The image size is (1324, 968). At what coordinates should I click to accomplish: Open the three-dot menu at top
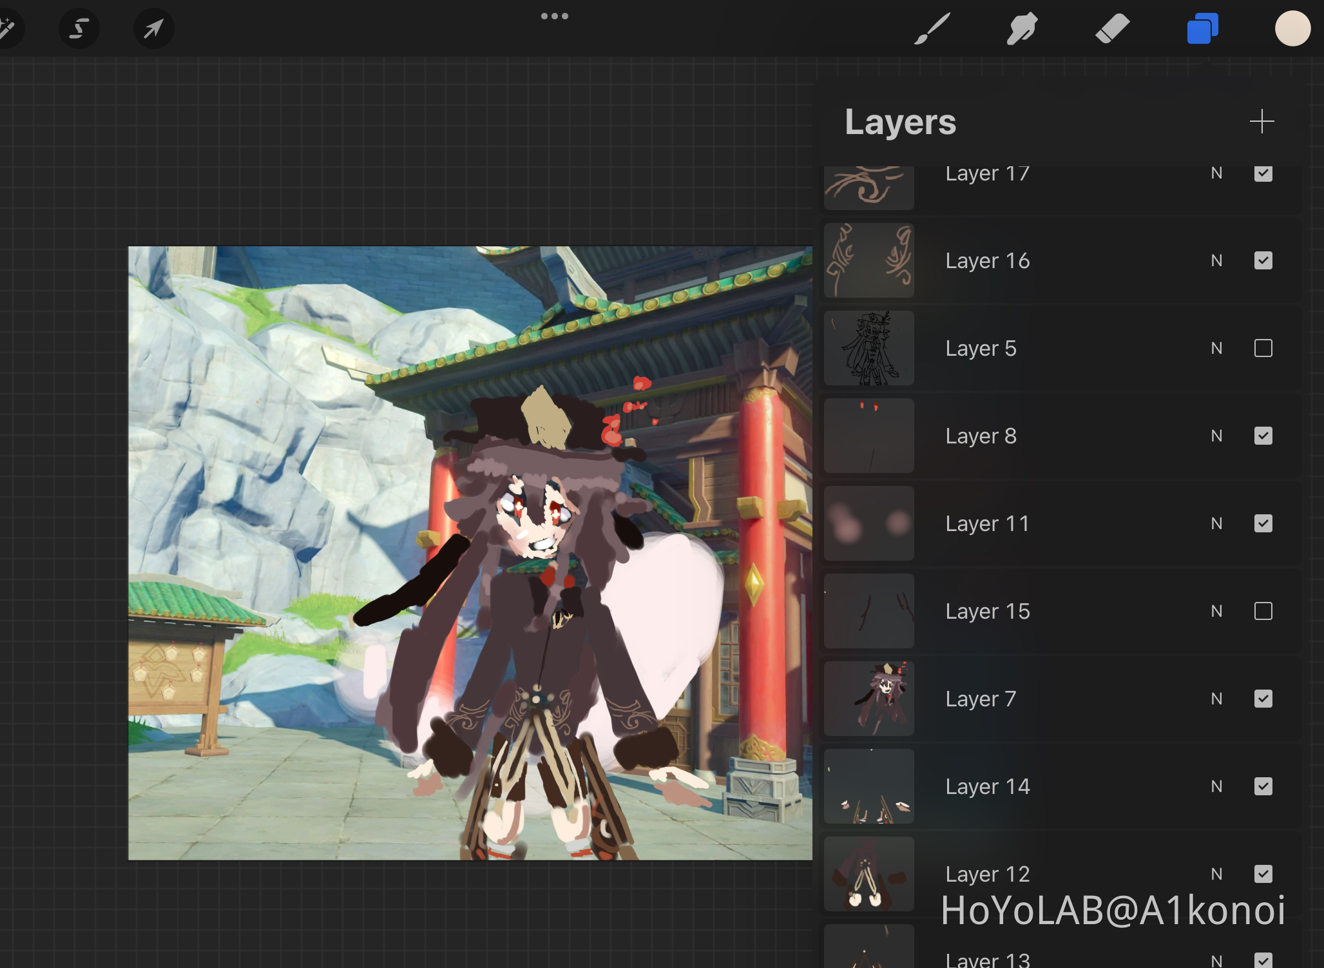click(554, 17)
